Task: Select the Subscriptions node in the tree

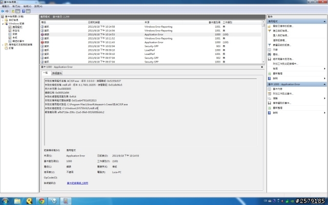Action: coord(11,48)
